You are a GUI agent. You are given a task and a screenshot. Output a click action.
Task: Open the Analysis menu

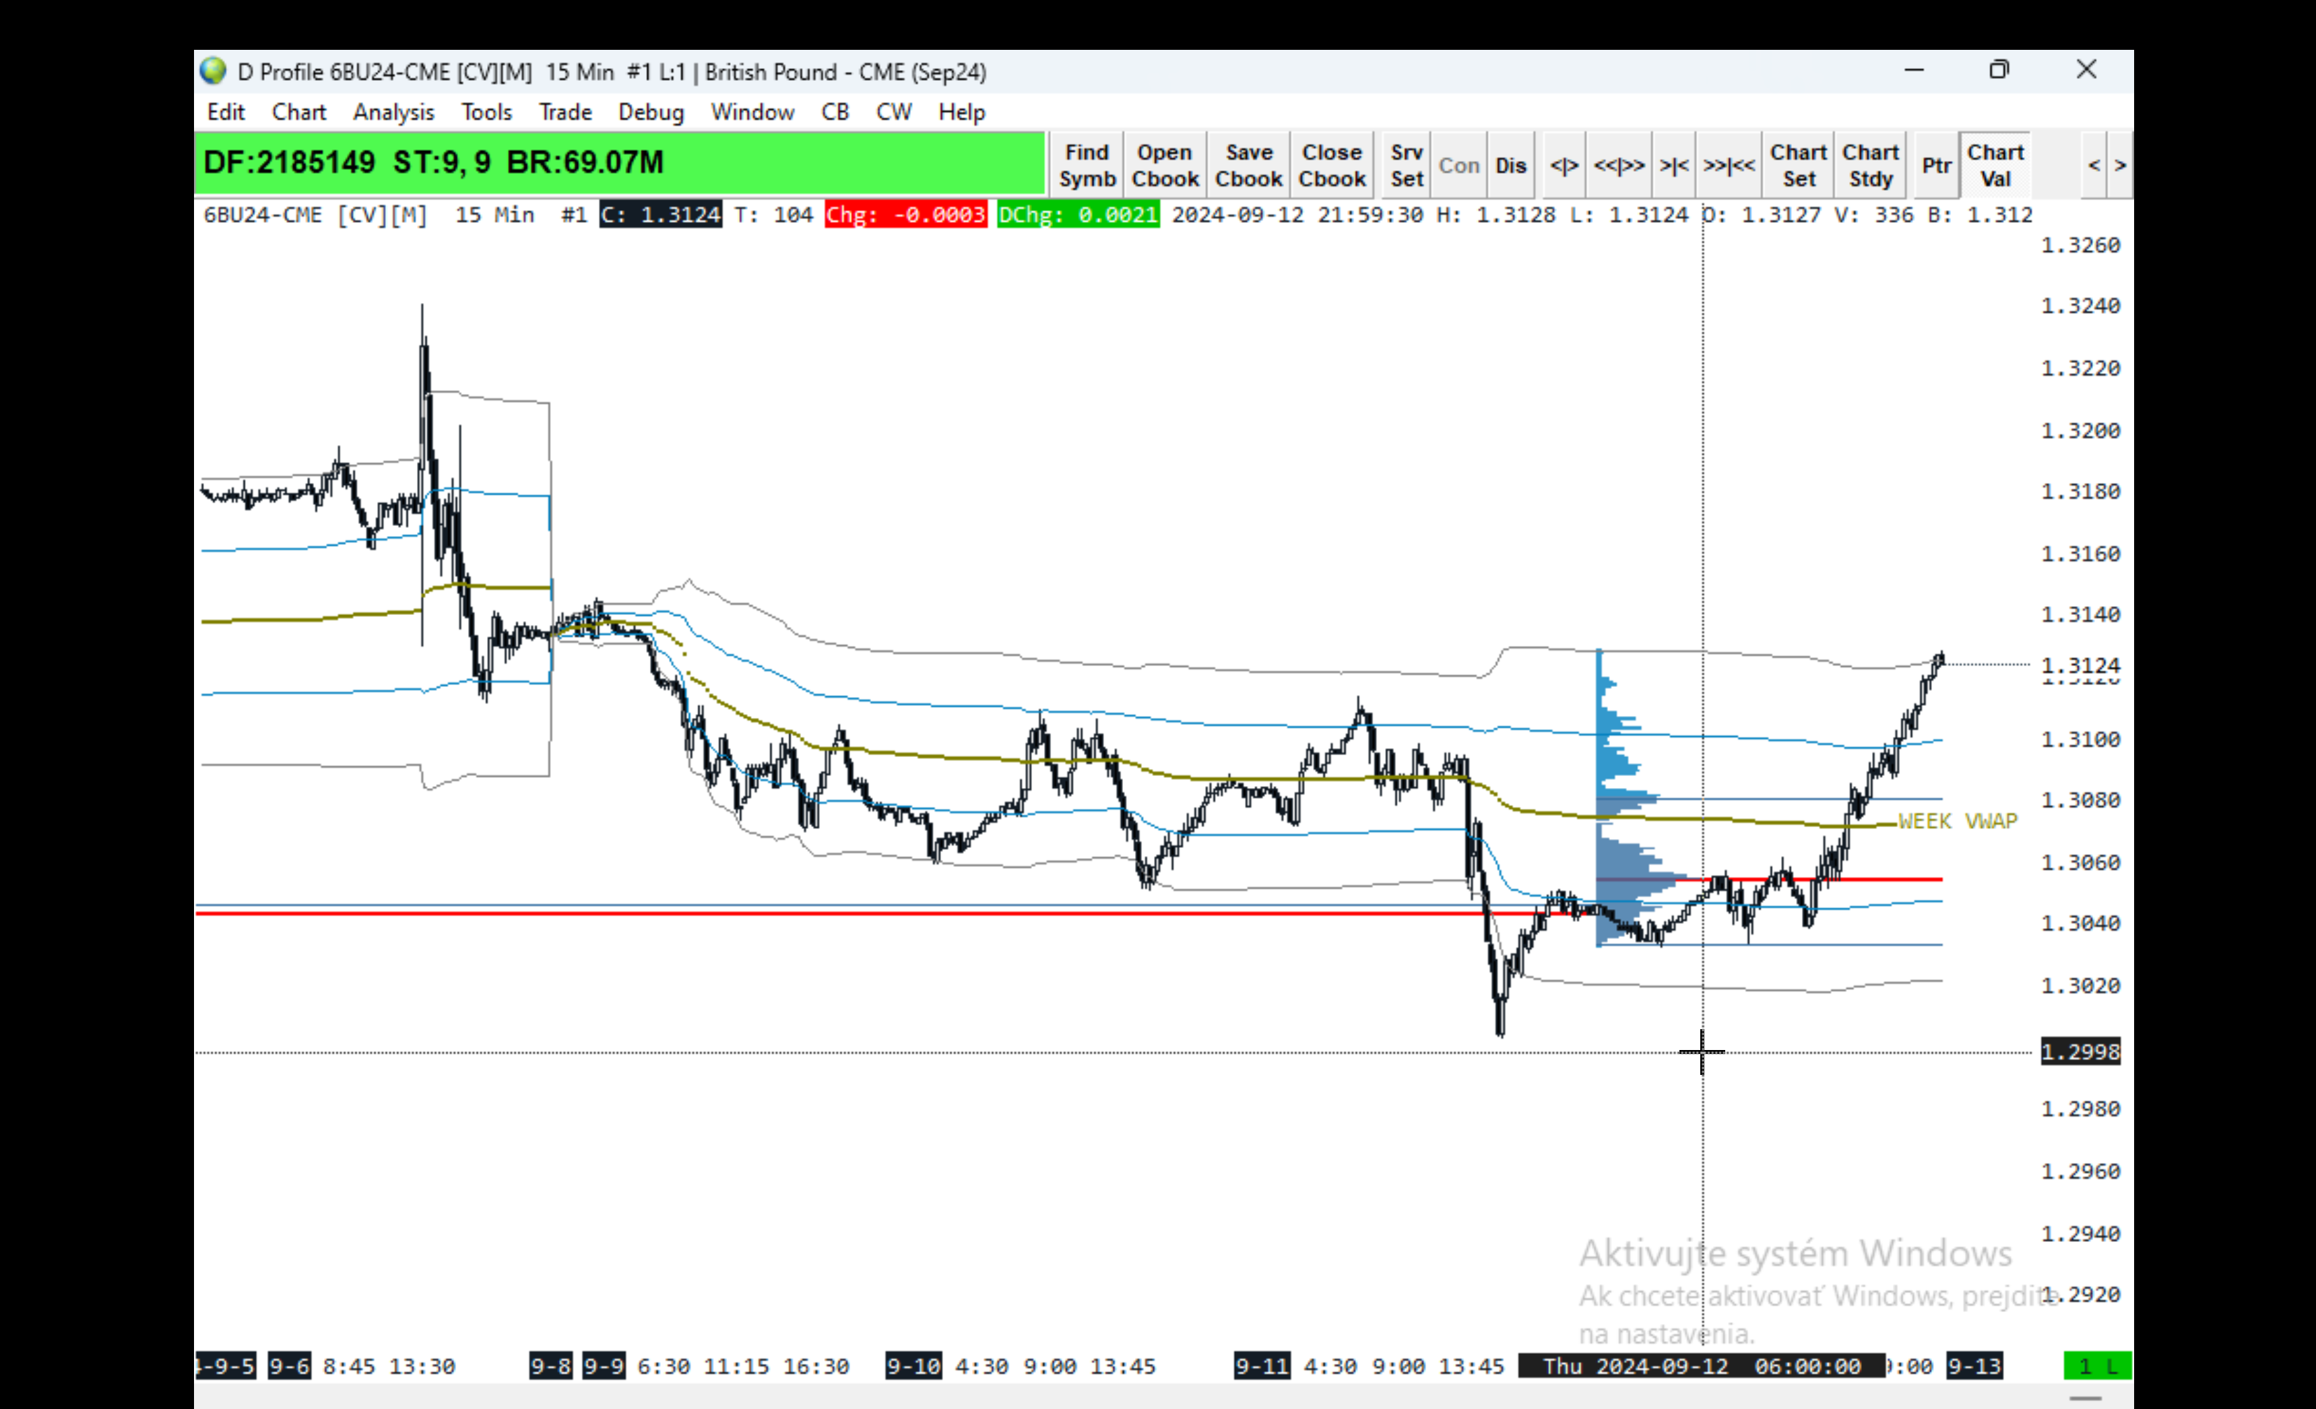393,112
